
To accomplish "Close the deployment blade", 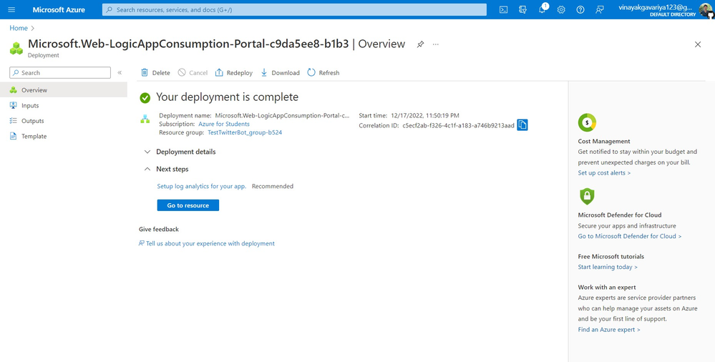I will pyautogui.click(x=697, y=44).
